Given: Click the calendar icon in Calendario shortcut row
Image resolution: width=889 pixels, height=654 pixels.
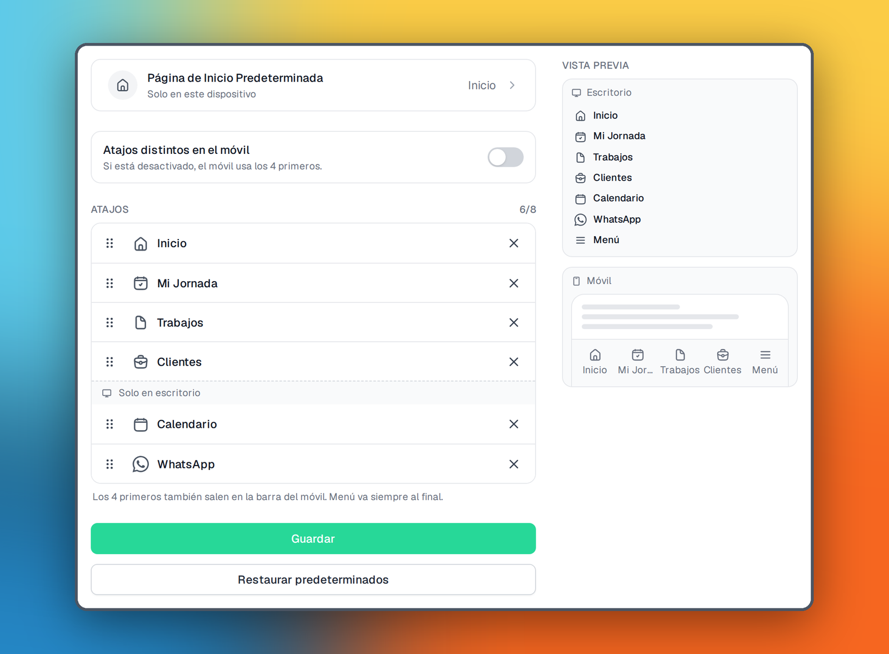Looking at the screenshot, I should tap(141, 425).
